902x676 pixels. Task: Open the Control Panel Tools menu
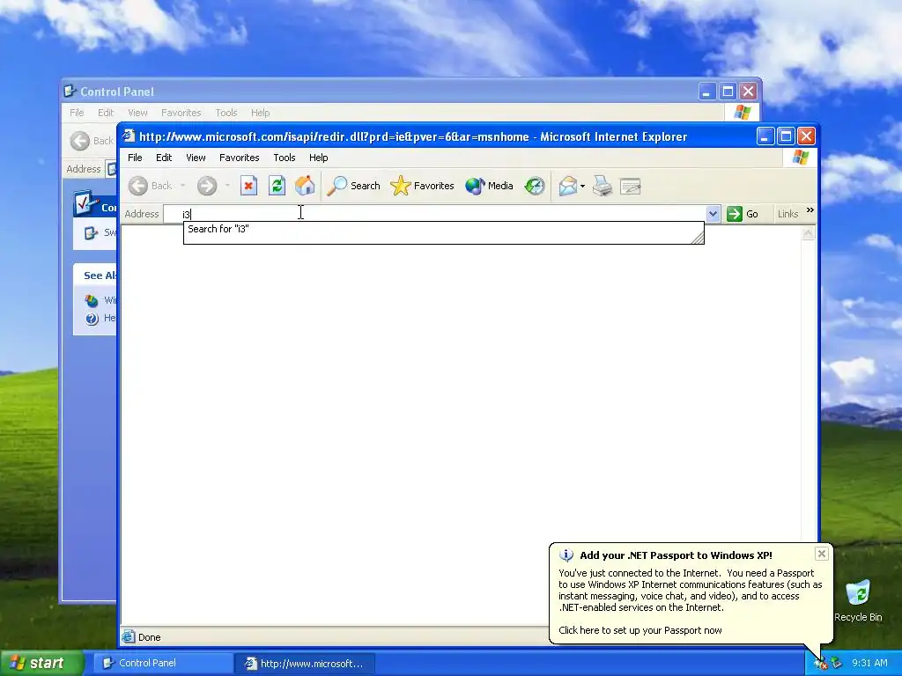[x=226, y=113]
